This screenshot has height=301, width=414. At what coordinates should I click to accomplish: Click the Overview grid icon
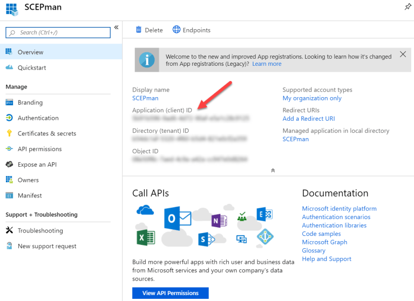tap(9, 52)
